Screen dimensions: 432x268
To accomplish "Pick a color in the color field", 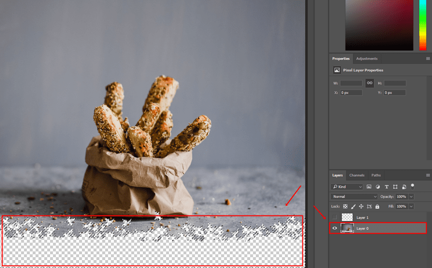I will click(379, 25).
